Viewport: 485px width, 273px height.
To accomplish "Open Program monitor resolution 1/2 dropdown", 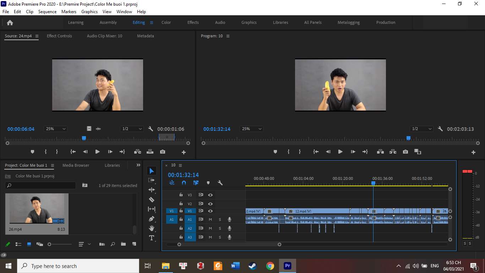I will point(421,129).
